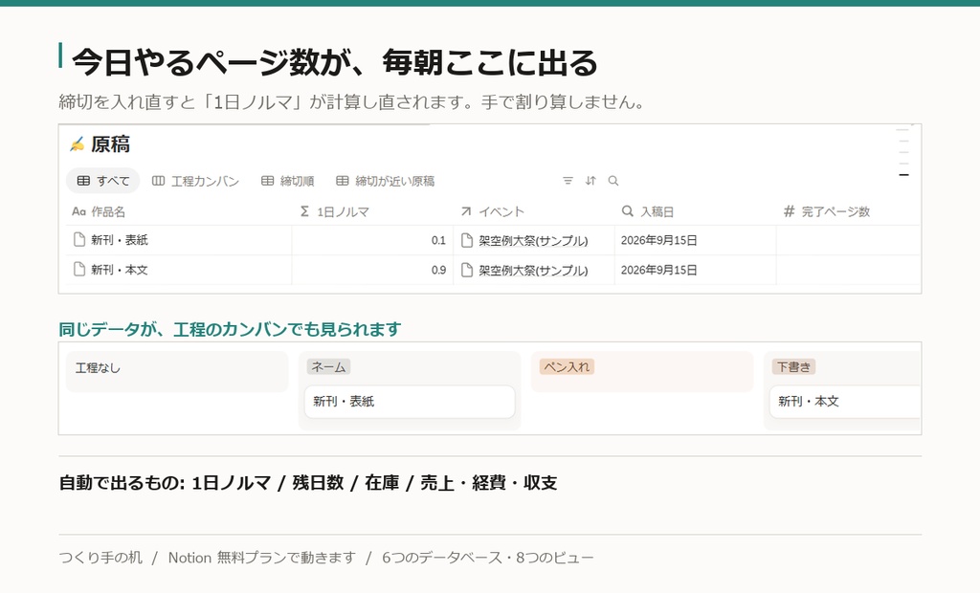Open the 新刊・本文 kanban card
The width and height of the screenshot is (980, 593).
pyautogui.click(x=845, y=401)
